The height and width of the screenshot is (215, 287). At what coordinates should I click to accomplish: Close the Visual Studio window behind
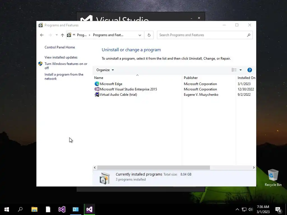pos(199,18)
